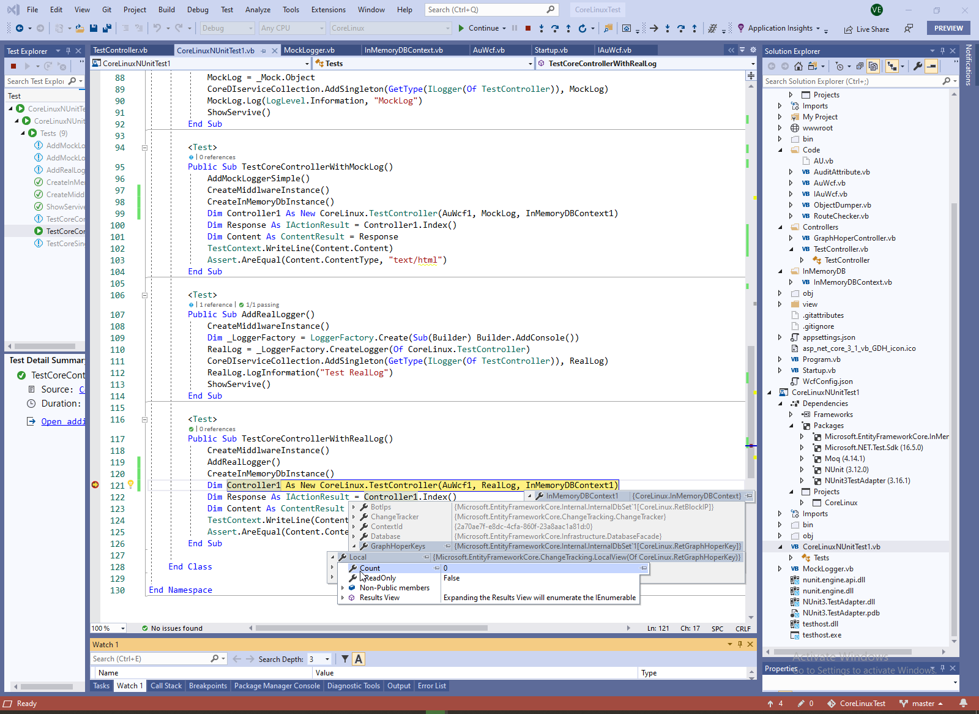This screenshot has width=979, height=714.
Task: Click the filter funnel icon in Watch 1
Action: point(345,659)
